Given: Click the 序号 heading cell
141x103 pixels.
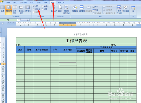Looking at the screenshot, I should click(x=55, y=50).
